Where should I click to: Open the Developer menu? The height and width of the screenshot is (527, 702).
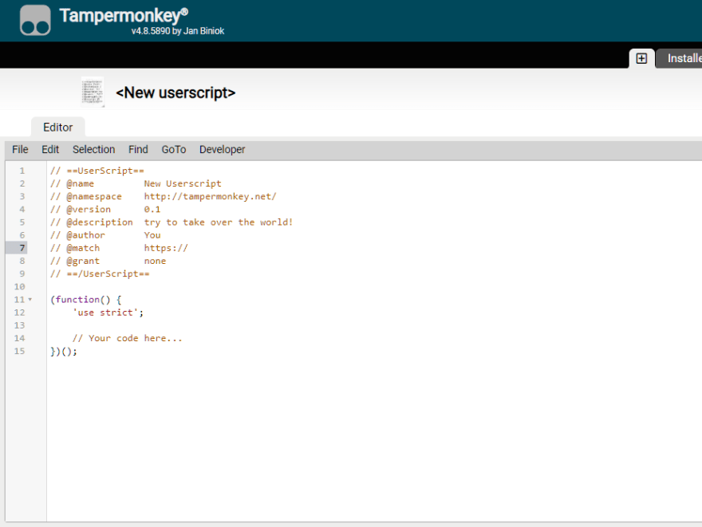click(222, 149)
